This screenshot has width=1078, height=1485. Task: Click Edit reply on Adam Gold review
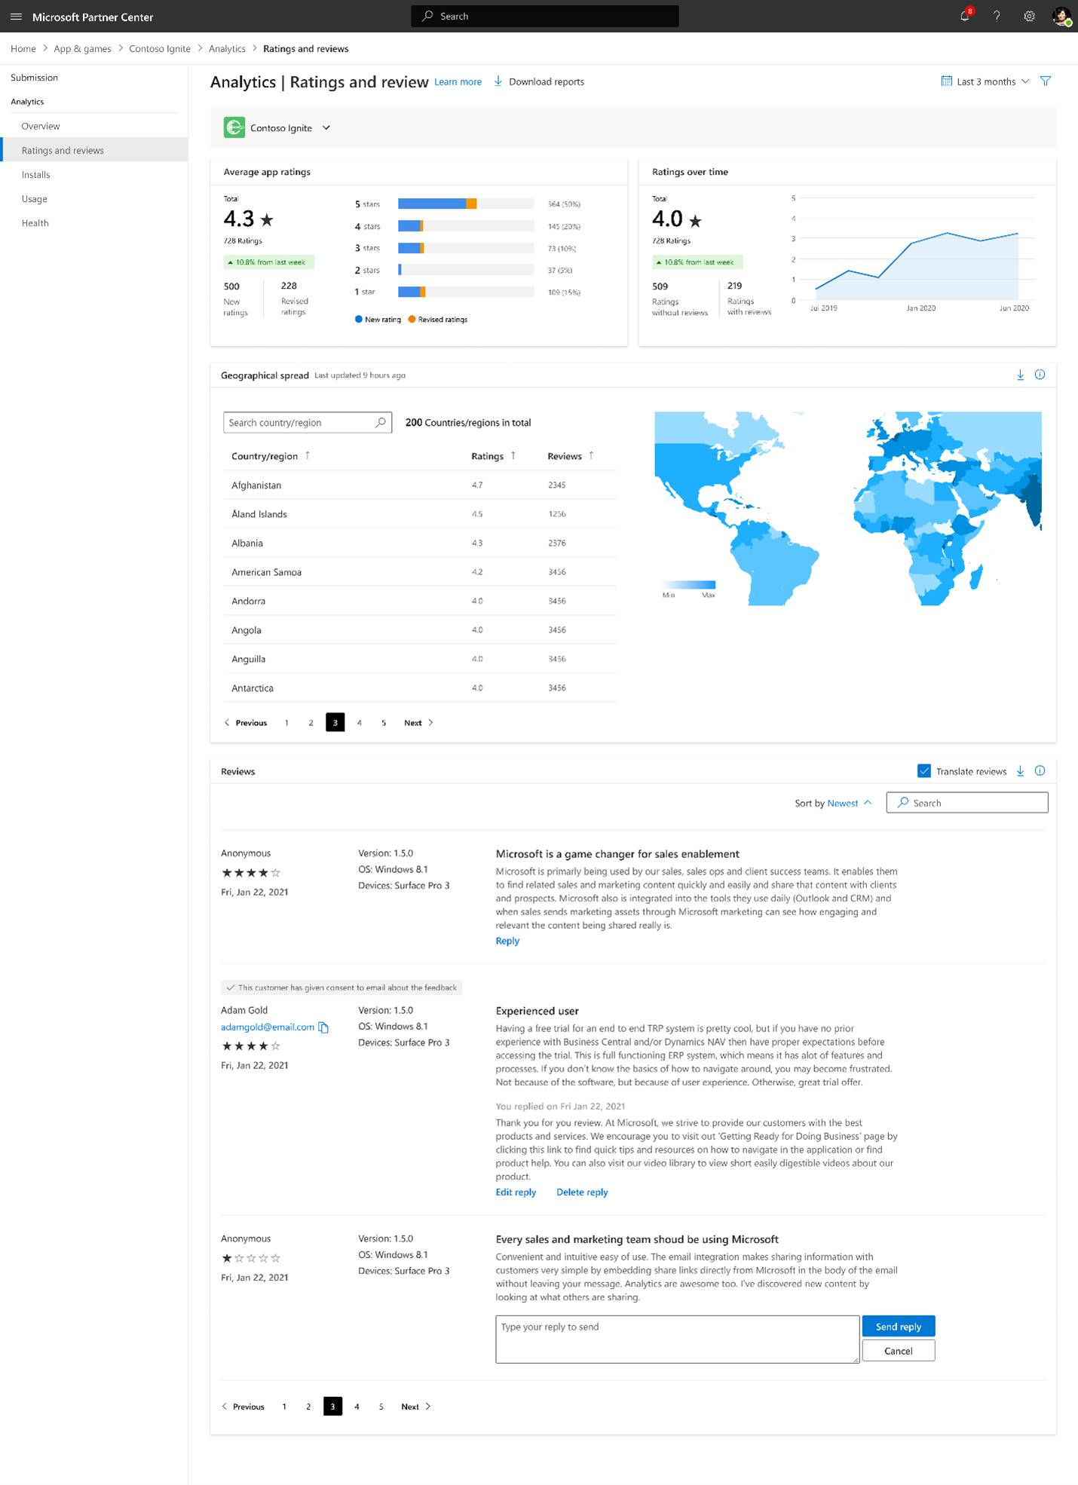[x=516, y=1192]
